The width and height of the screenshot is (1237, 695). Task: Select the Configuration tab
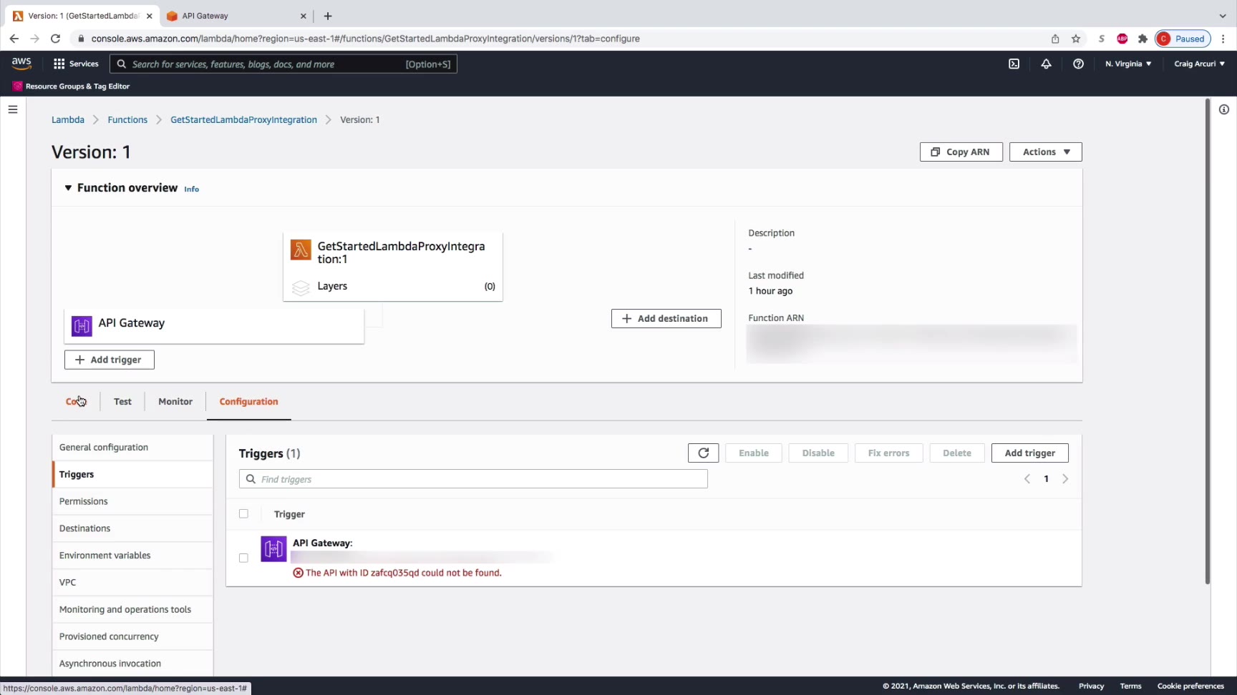[x=248, y=402]
